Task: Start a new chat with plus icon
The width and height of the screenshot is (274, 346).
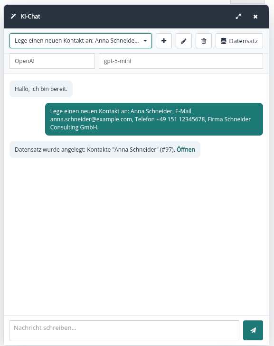Action: 164,41
